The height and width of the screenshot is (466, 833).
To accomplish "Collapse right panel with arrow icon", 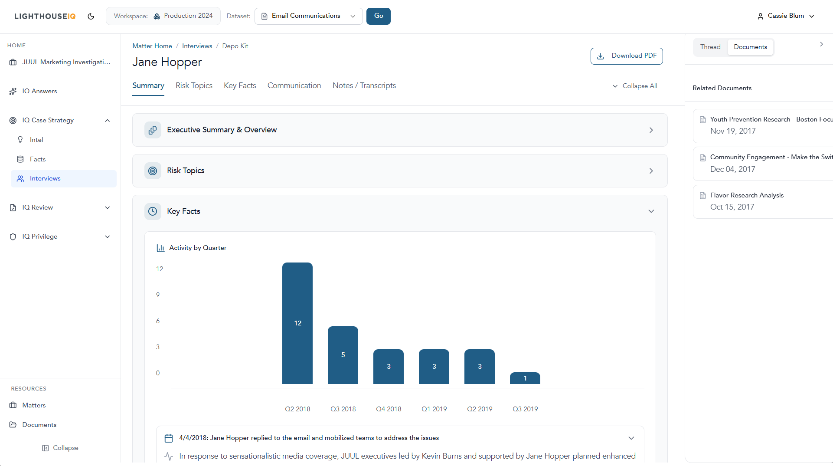I will (x=821, y=44).
